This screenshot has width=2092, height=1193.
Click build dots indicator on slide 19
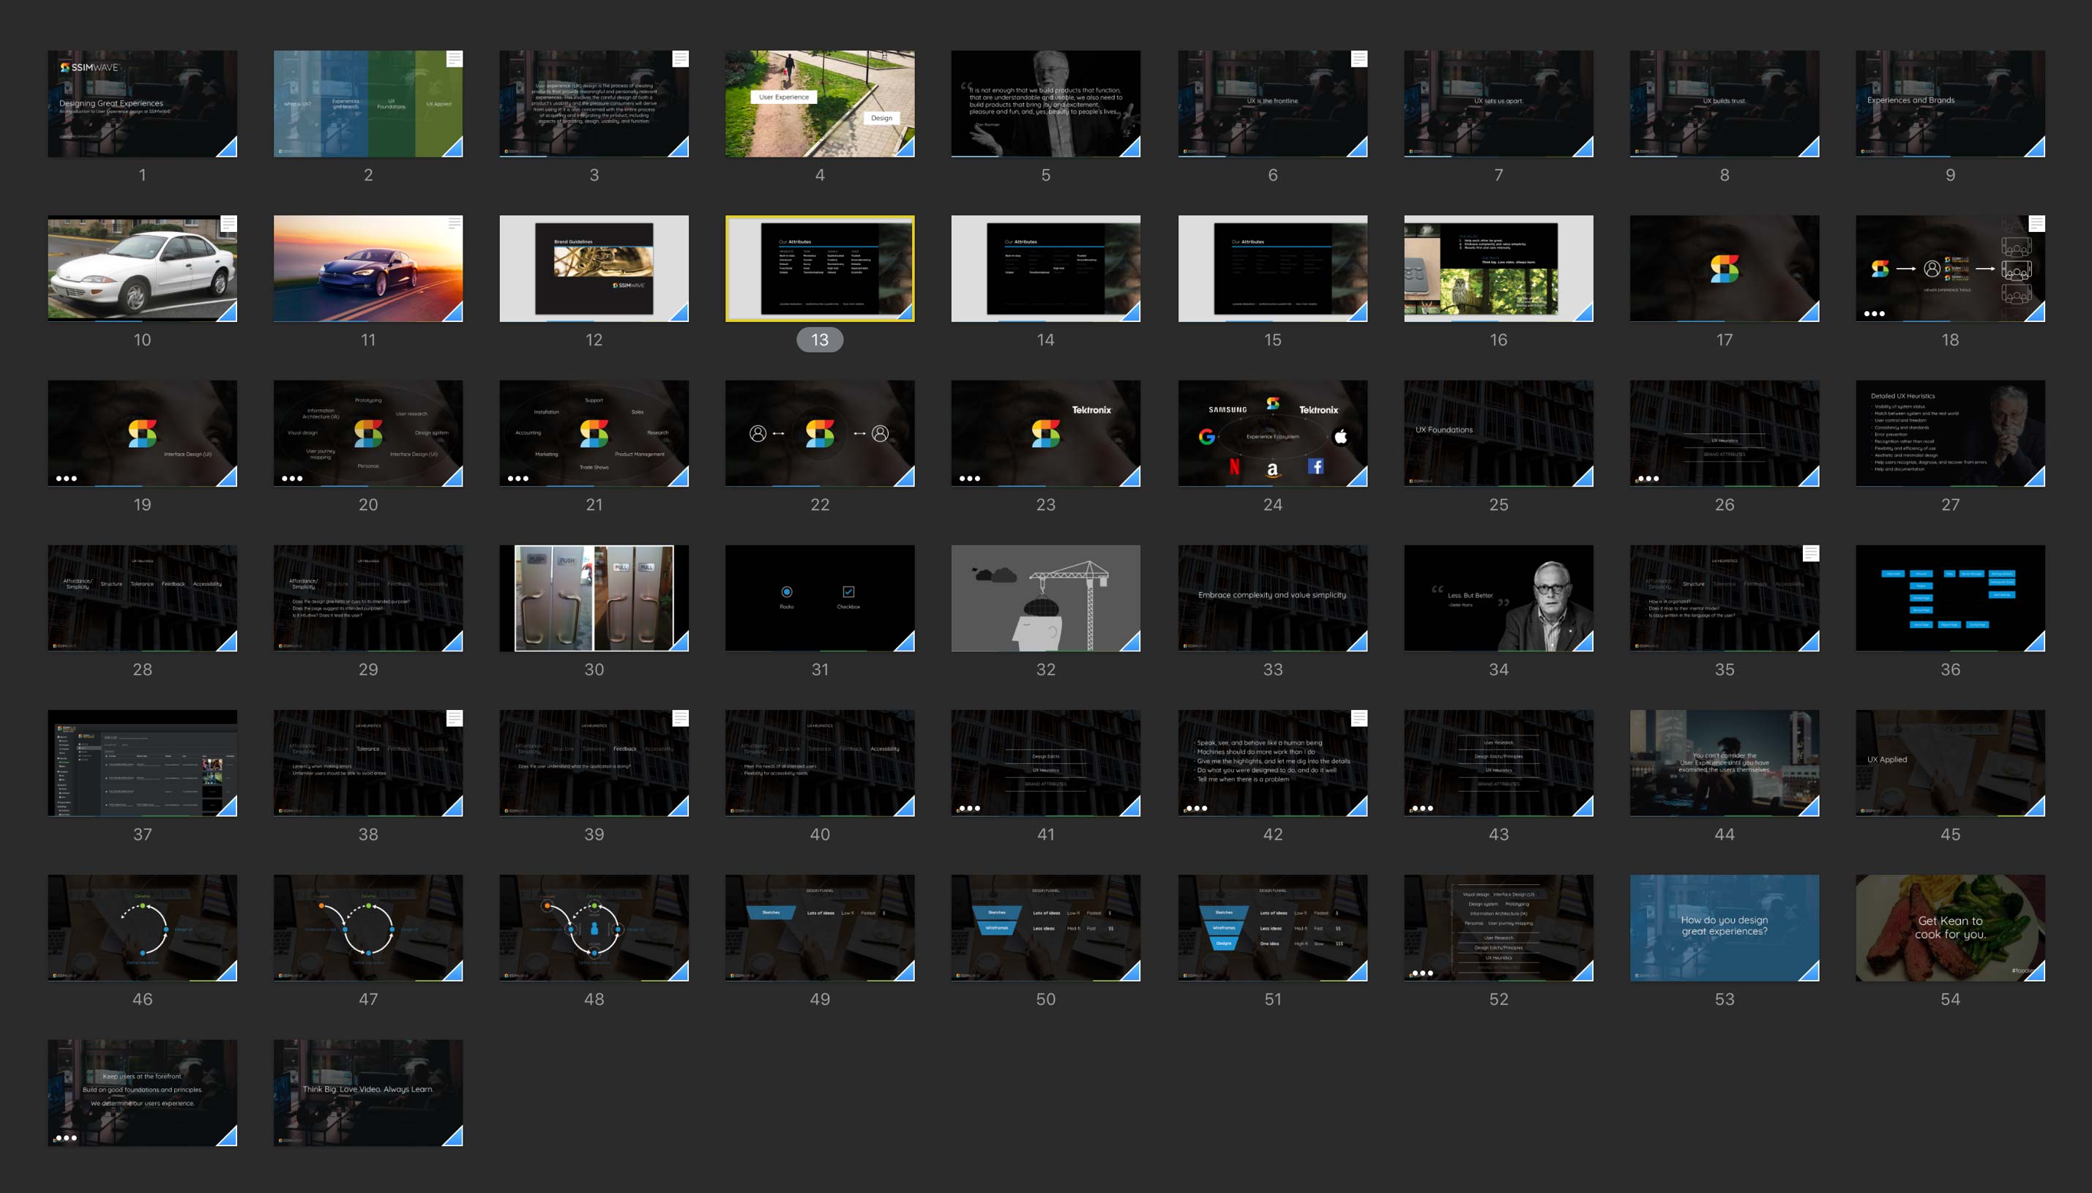click(x=67, y=479)
